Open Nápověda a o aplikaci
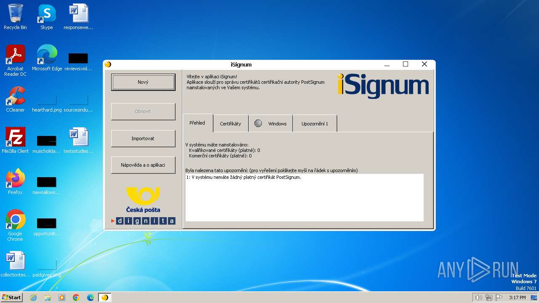539x303 pixels. (143, 165)
